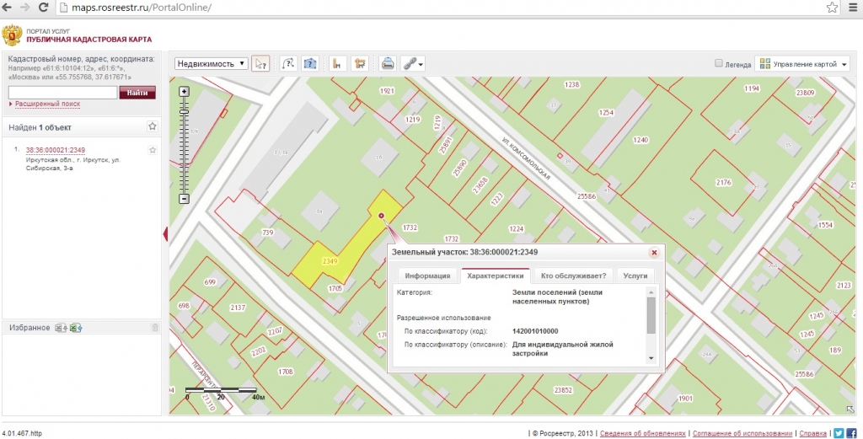Add all found objects to favorites star
The width and height of the screenshot is (863, 439).
[x=153, y=126]
